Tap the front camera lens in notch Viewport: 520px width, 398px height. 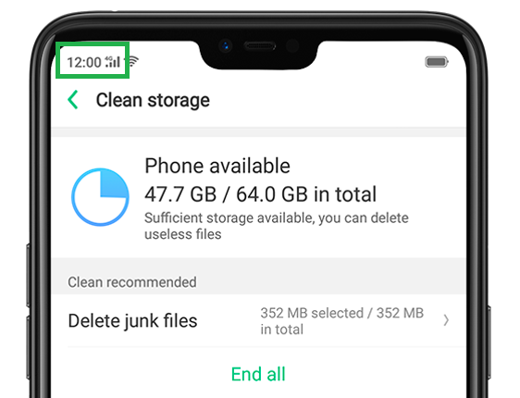226,45
